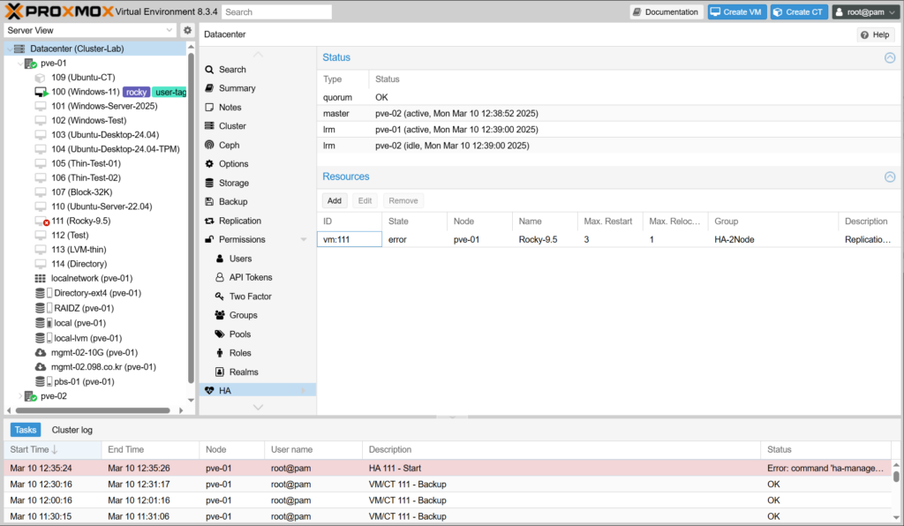Switch to the Cluster log tab

point(72,430)
